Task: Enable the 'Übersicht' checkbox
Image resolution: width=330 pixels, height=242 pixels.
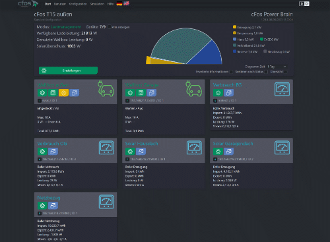Action: point(285,72)
